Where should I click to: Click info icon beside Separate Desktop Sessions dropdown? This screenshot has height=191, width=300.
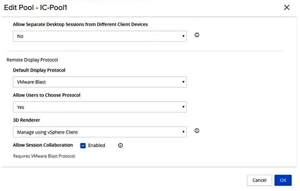[x=197, y=36]
